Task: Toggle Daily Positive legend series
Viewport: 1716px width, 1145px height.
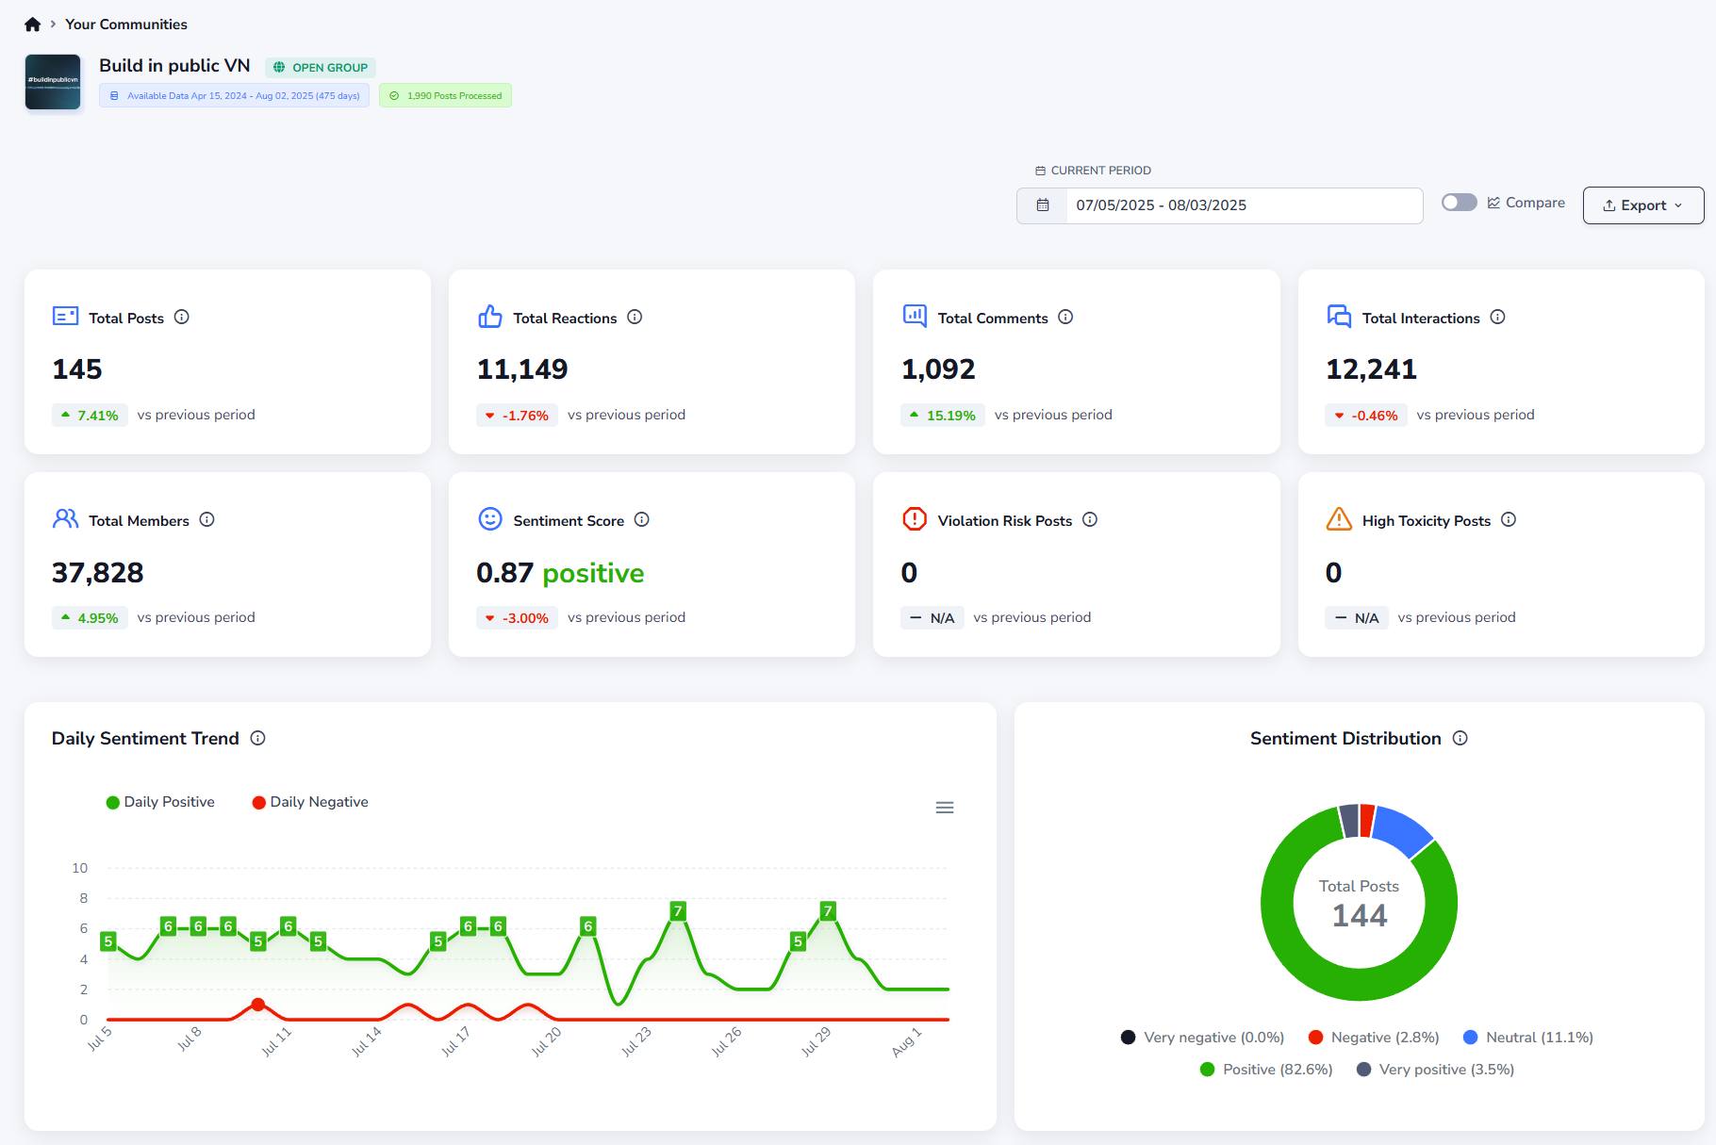Action: [x=160, y=802]
